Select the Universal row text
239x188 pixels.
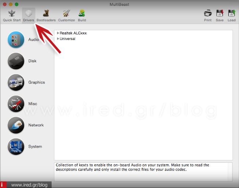click(67, 39)
